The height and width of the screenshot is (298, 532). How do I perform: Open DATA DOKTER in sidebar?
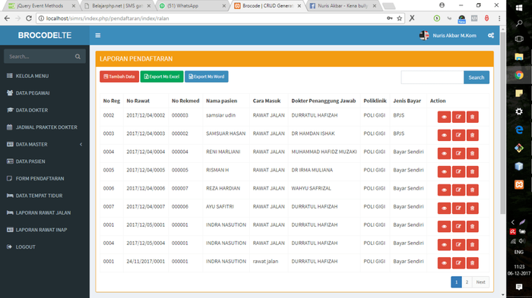[45, 110]
